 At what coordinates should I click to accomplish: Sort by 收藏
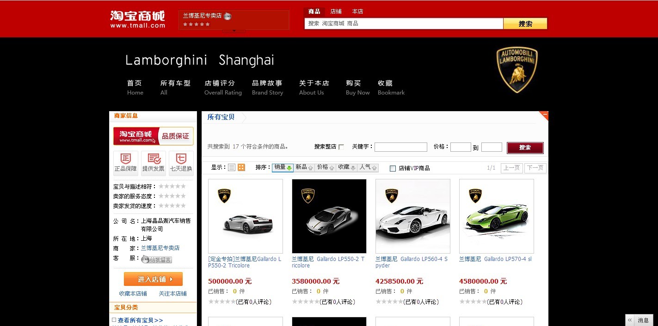[x=347, y=167]
